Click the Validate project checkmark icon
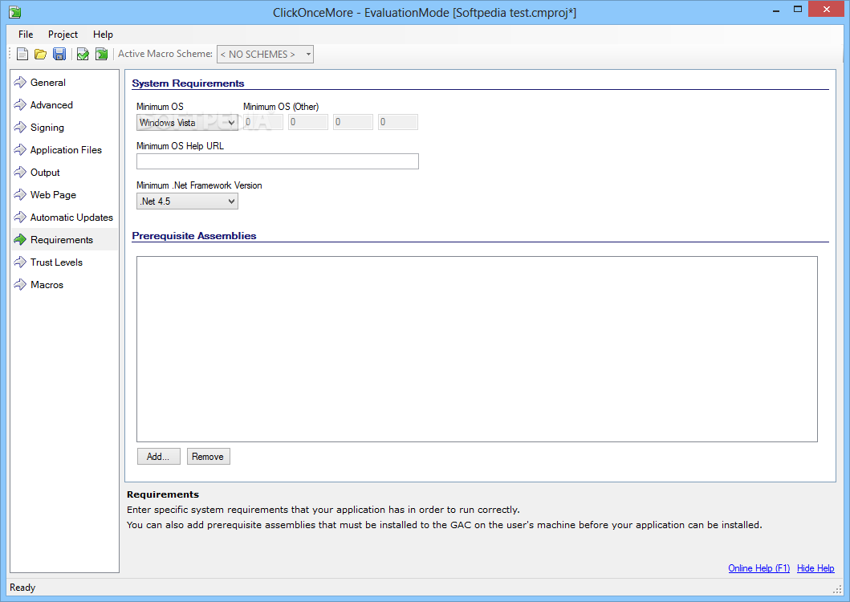The width and height of the screenshot is (850, 602). pyautogui.click(x=83, y=54)
